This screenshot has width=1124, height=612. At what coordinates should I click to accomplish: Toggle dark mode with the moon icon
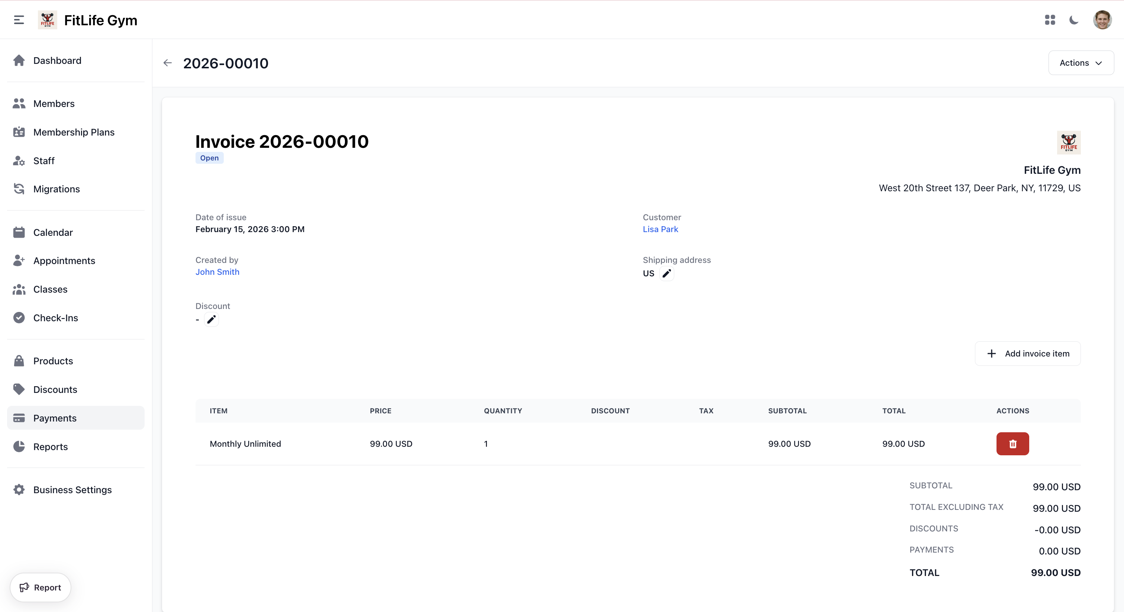coord(1073,20)
